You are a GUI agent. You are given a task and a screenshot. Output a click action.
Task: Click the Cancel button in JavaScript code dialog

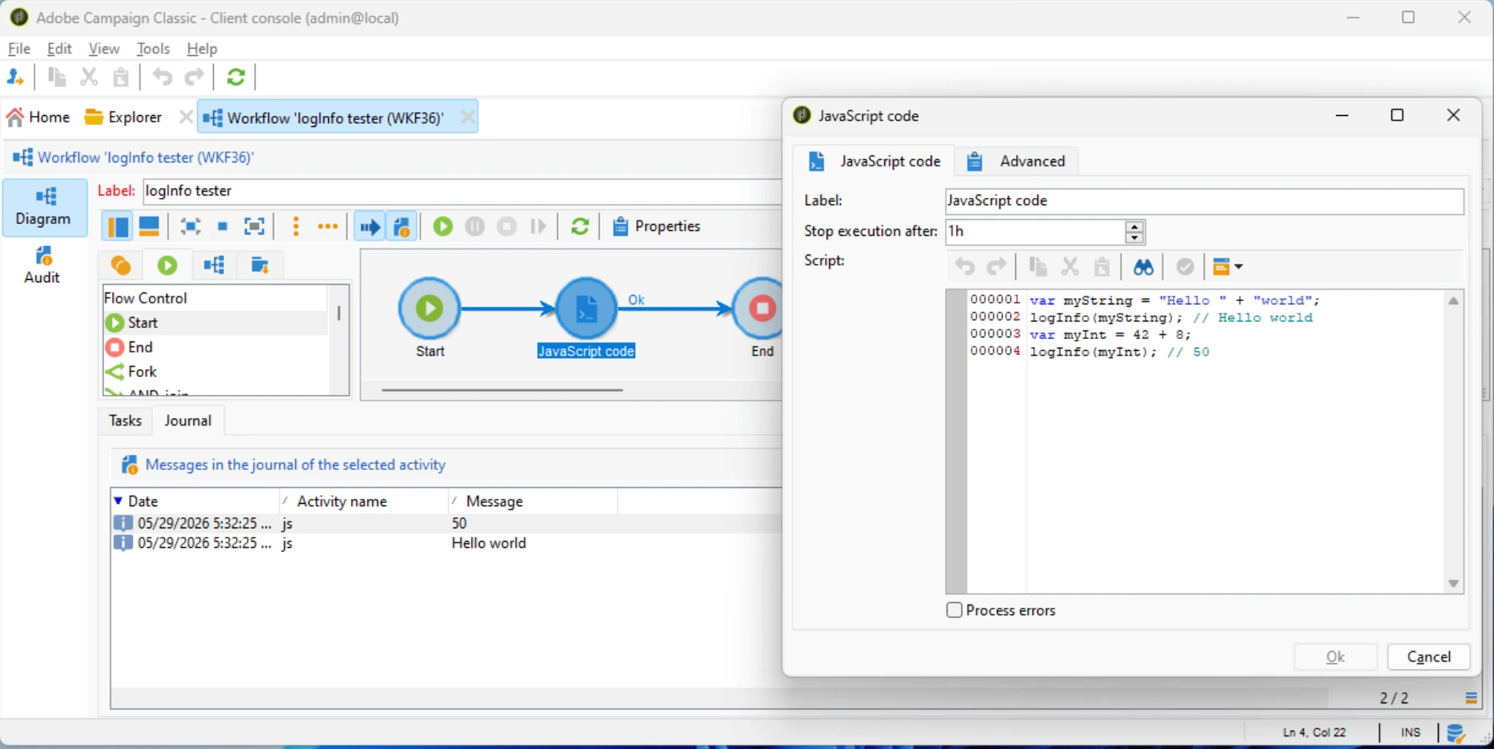click(1429, 657)
